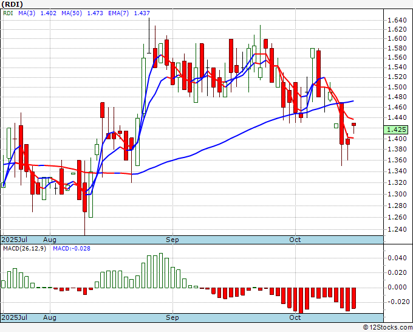Image resolution: width=413 pixels, height=332 pixels.
Task: Click the 1.340 price axis label
Action: 397,171
